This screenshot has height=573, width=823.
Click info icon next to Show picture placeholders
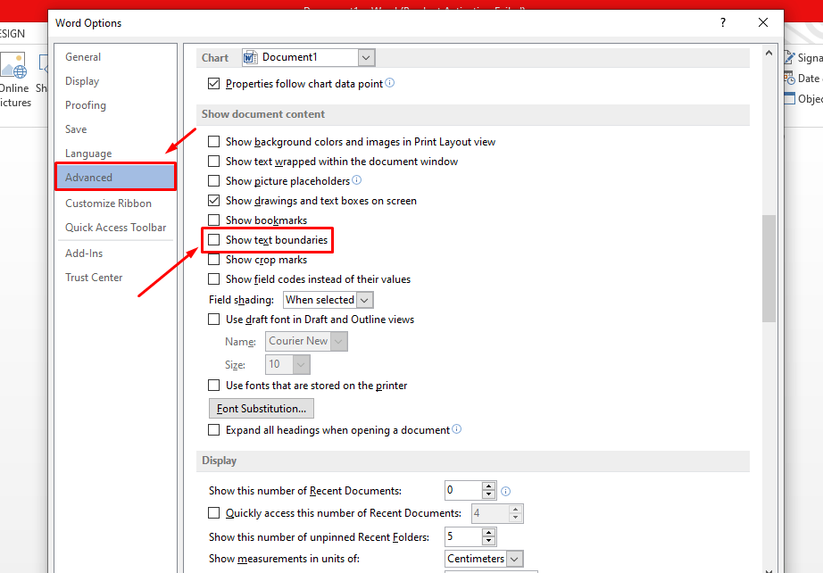point(357,181)
